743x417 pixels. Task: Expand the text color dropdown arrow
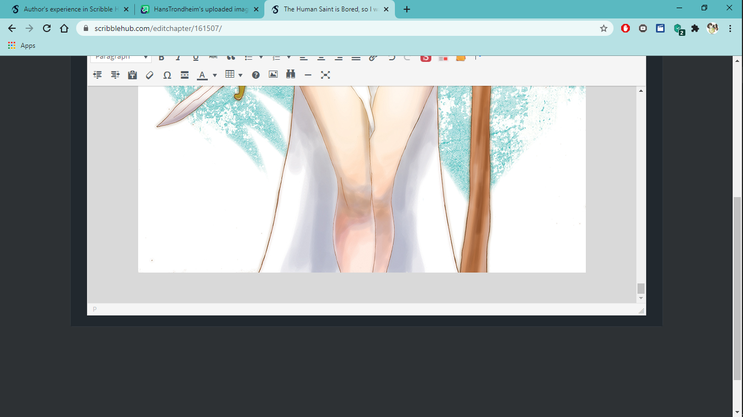click(x=215, y=75)
